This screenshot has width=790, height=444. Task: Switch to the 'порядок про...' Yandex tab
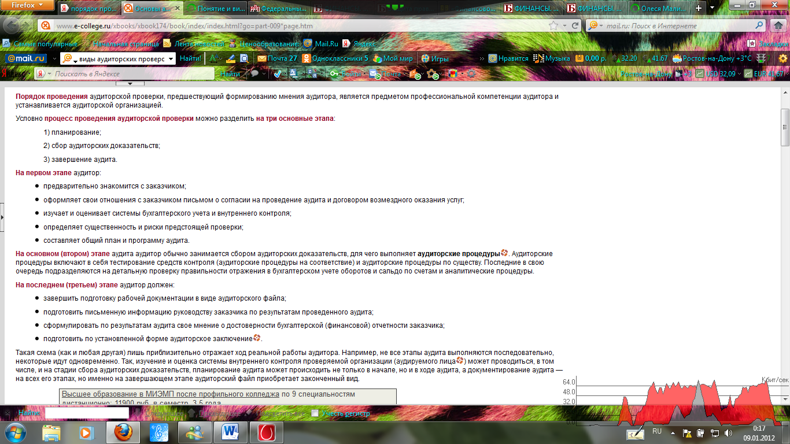coord(89,9)
